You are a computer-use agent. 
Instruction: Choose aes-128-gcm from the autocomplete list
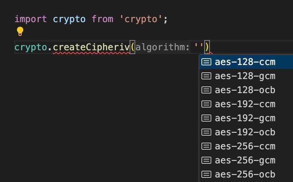(246, 76)
